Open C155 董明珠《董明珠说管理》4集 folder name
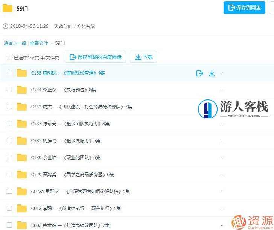This screenshot has width=274, height=230. [x=68, y=73]
